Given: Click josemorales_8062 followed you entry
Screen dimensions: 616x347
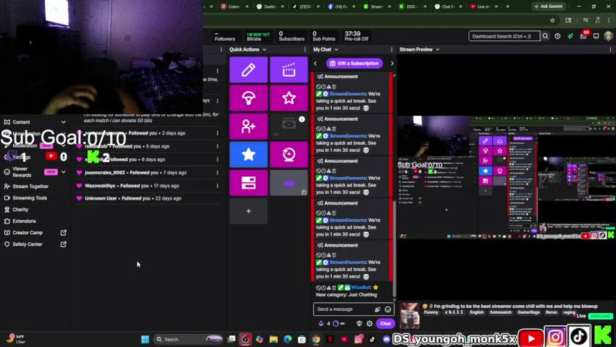Looking at the screenshot, I should pyautogui.click(x=135, y=173).
